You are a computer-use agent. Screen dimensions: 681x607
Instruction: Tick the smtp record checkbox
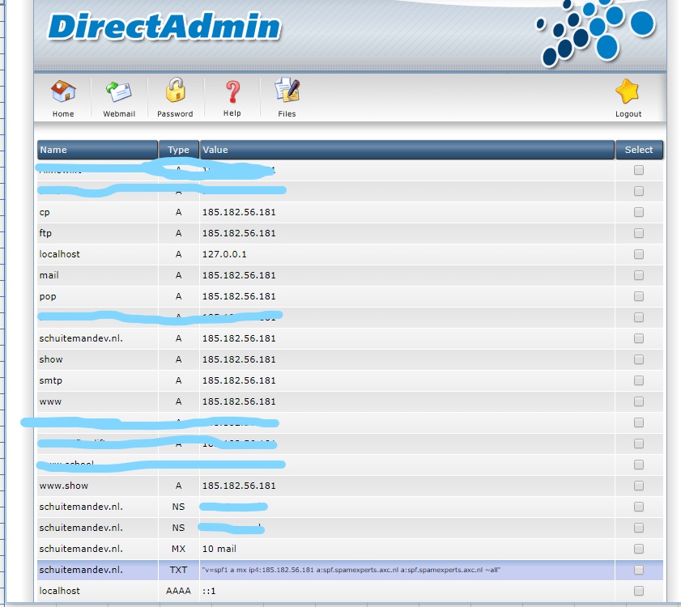pyautogui.click(x=638, y=380)
